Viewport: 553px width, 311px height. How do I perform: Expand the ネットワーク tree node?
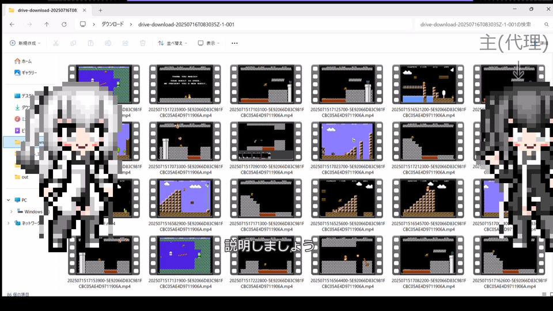pyautogui.click(x=9, y=223)
